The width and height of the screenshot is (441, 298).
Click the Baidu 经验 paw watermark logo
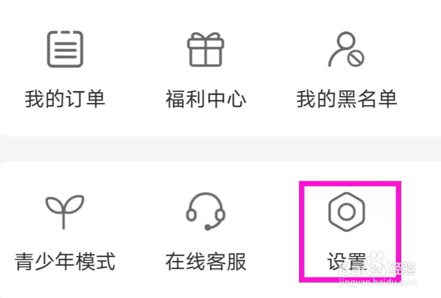pyautogui.click(x=376, y=264)
